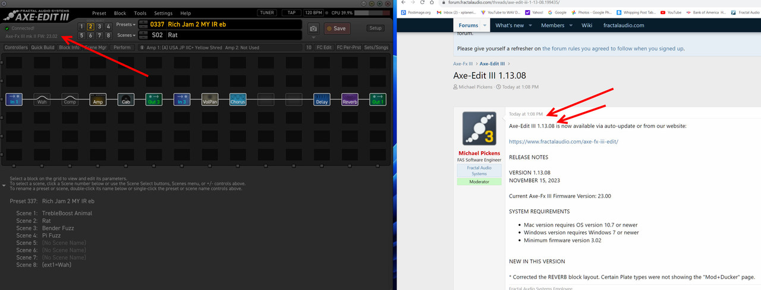Select scene button 2
The height and width of the screenshot is (290, 761).
click(90, 26)
